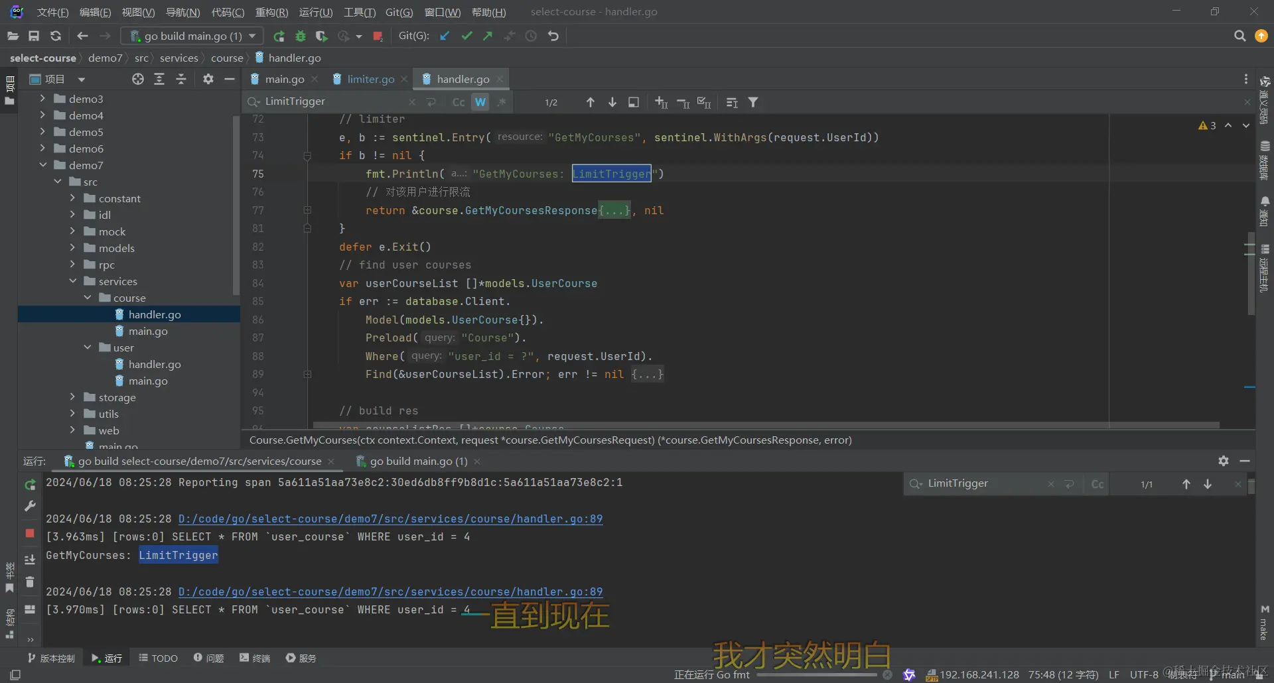Open project panel gear options
The width and height of the screenshot is (1274, 683).
click(x=208, y=80)
